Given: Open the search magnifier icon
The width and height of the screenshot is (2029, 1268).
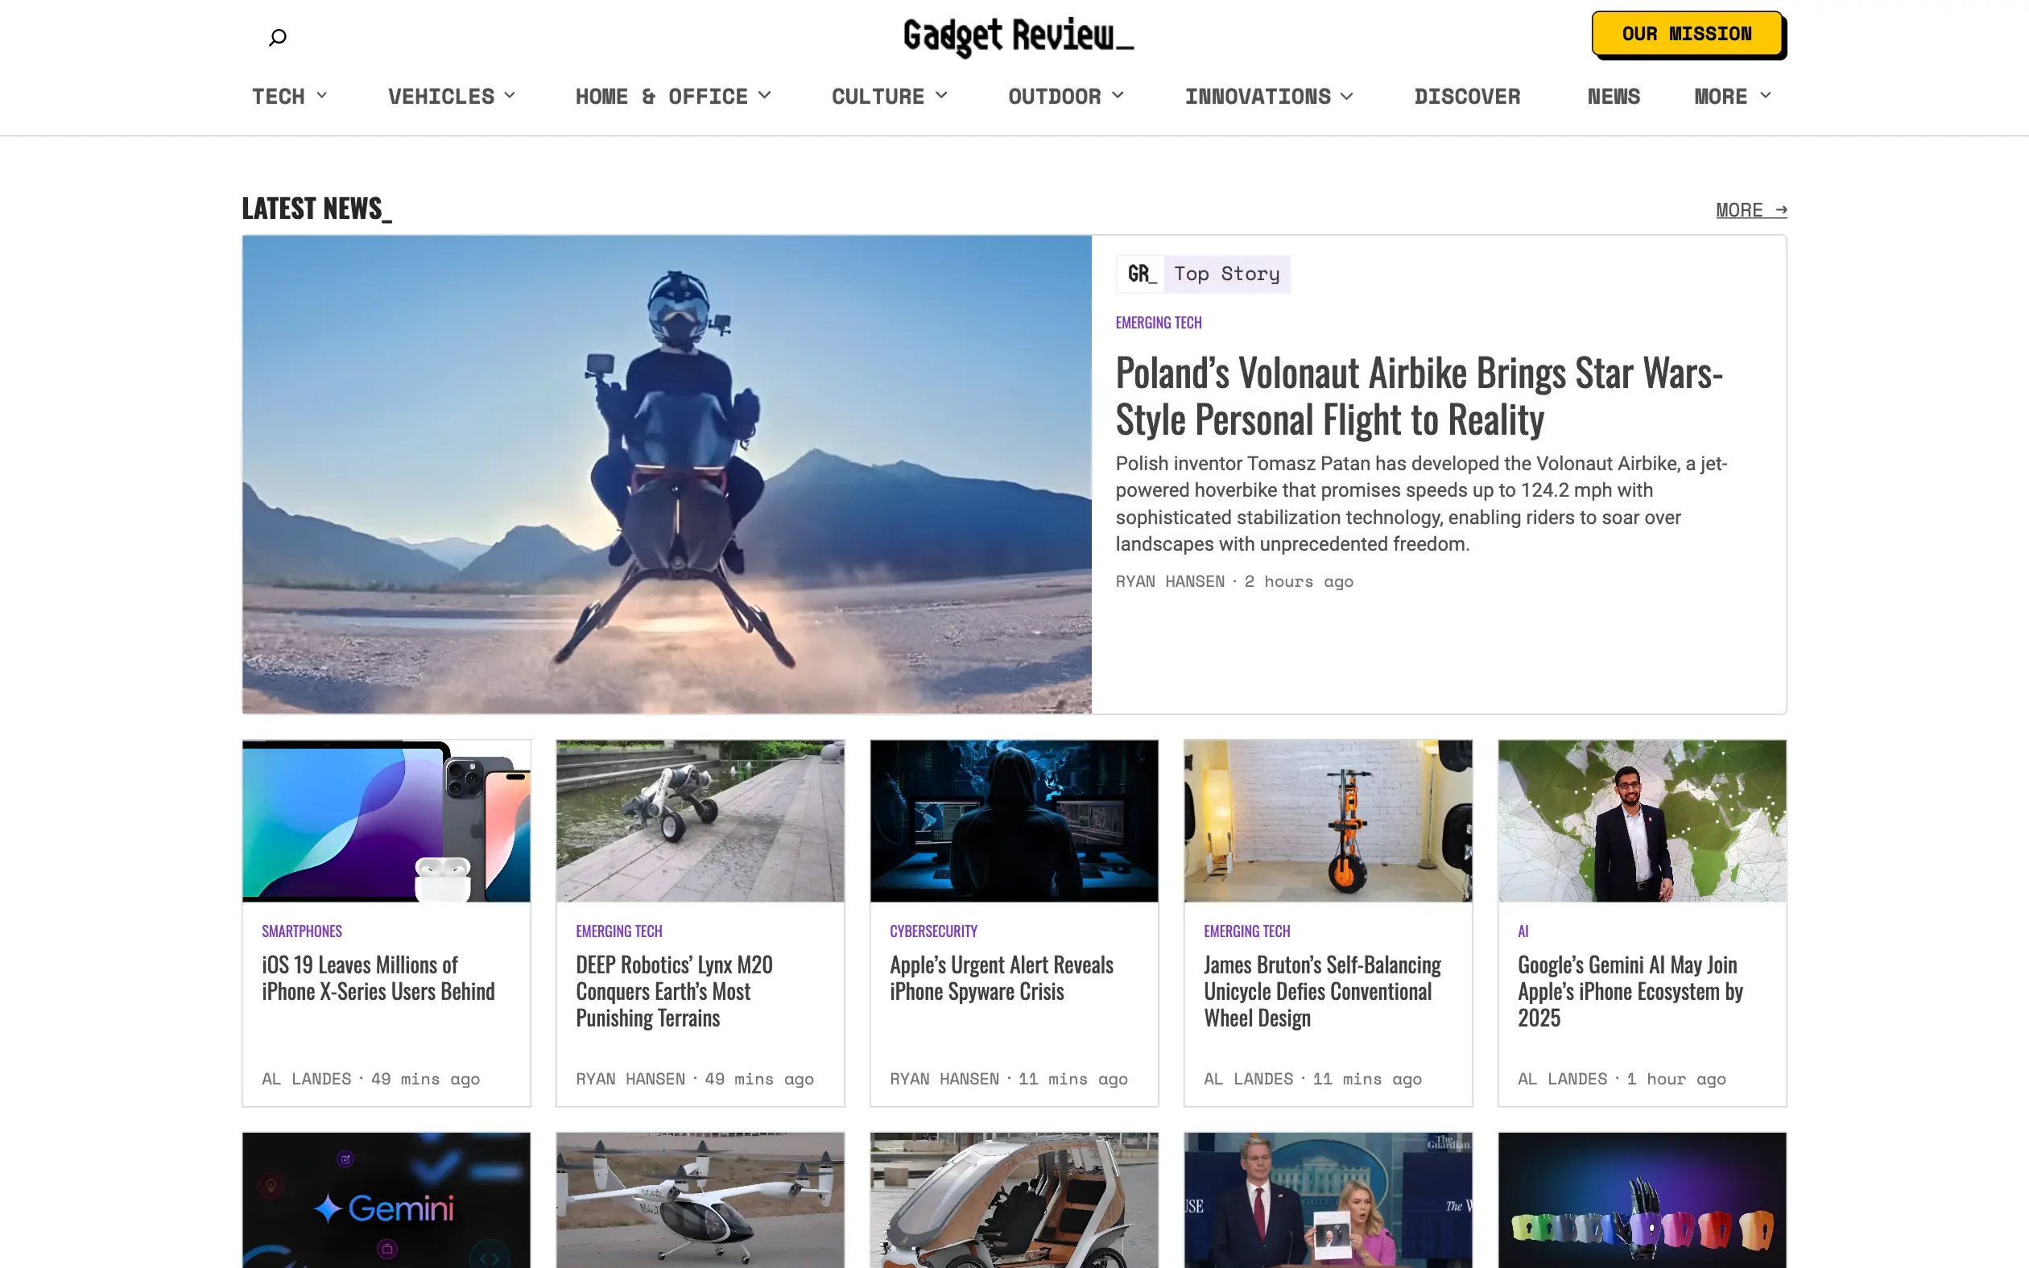Looking at the screenshot, I should tap(278, 38).
